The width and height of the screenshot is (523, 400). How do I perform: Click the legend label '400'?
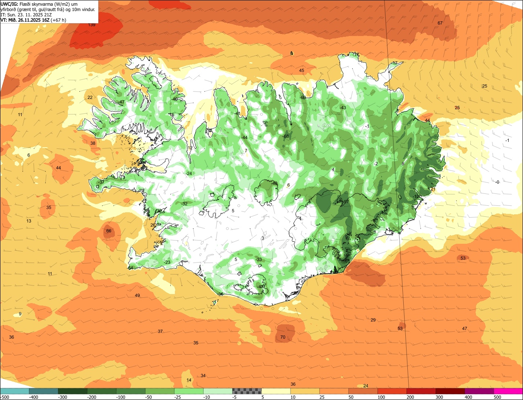469,397
